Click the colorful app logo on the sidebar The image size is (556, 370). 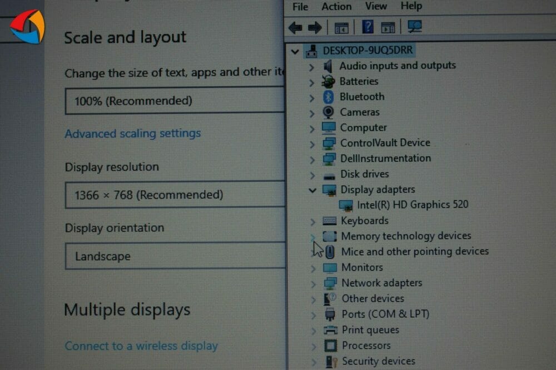27,27
